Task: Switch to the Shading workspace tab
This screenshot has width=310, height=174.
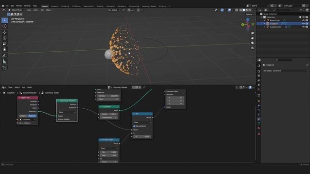Action: [100, 6]
